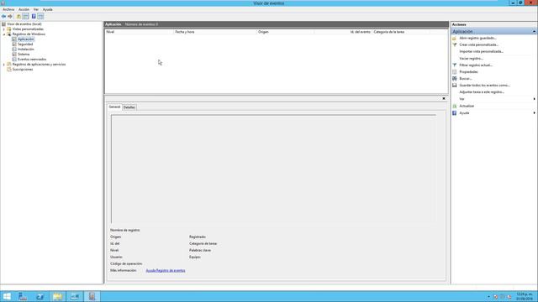Image resolution: width=538 pixels, height=302 pixels.
Task: Sort by the Nivel column header
Action: coord(140,32)
